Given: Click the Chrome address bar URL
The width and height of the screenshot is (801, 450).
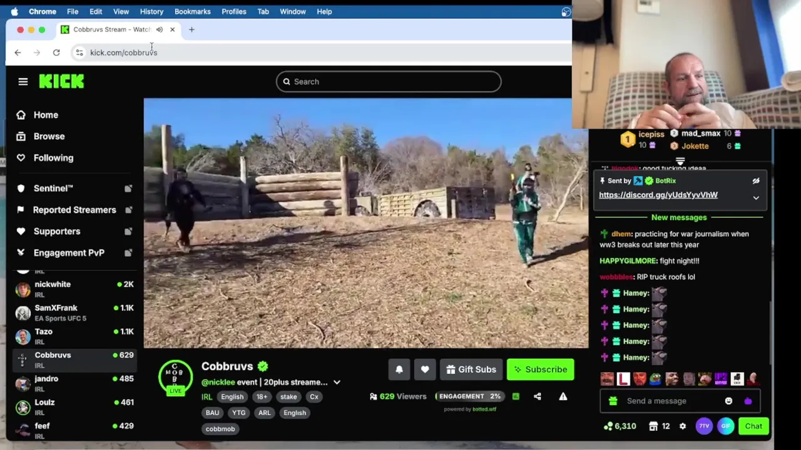Looking at the screenshot, I should (x=124, y=52).
